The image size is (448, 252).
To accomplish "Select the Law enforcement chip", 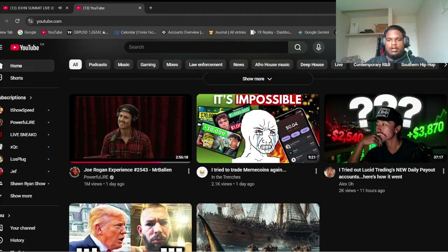I will tap(206, 65).
